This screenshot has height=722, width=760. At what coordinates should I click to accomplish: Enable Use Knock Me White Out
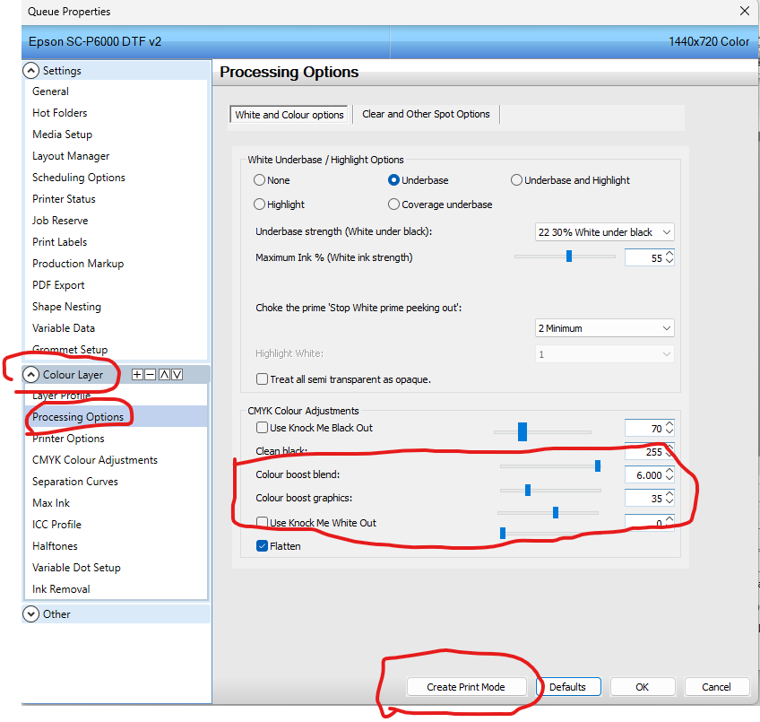point(262,522)
